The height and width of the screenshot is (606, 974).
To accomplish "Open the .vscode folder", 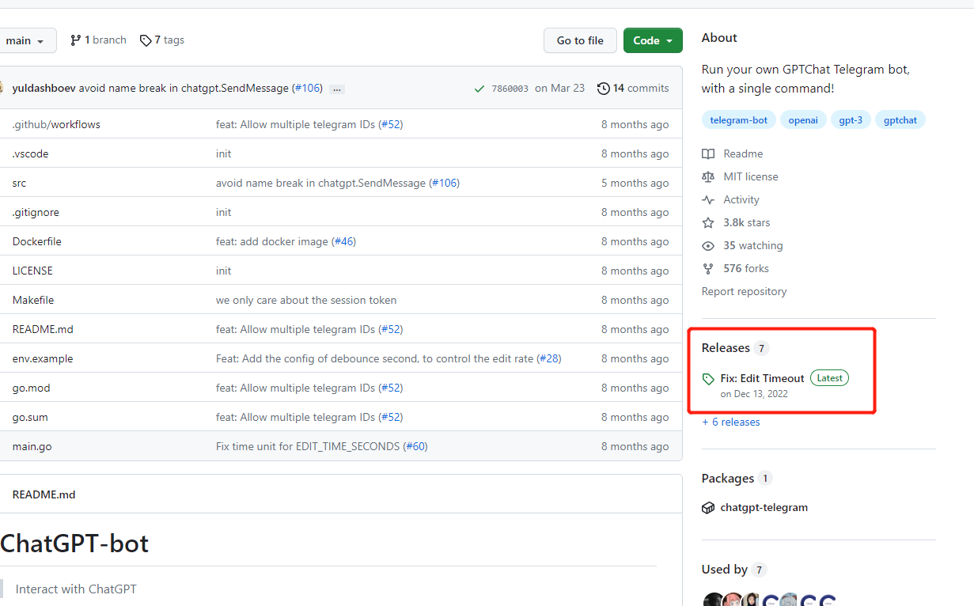I will [31, 153].
